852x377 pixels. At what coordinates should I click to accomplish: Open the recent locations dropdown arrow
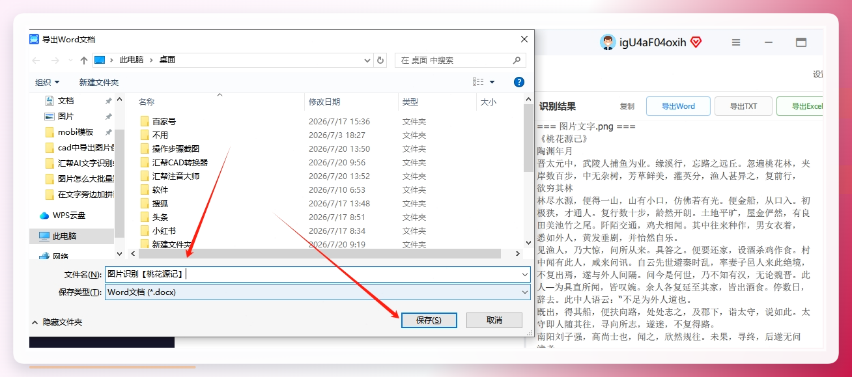point(69,61)
